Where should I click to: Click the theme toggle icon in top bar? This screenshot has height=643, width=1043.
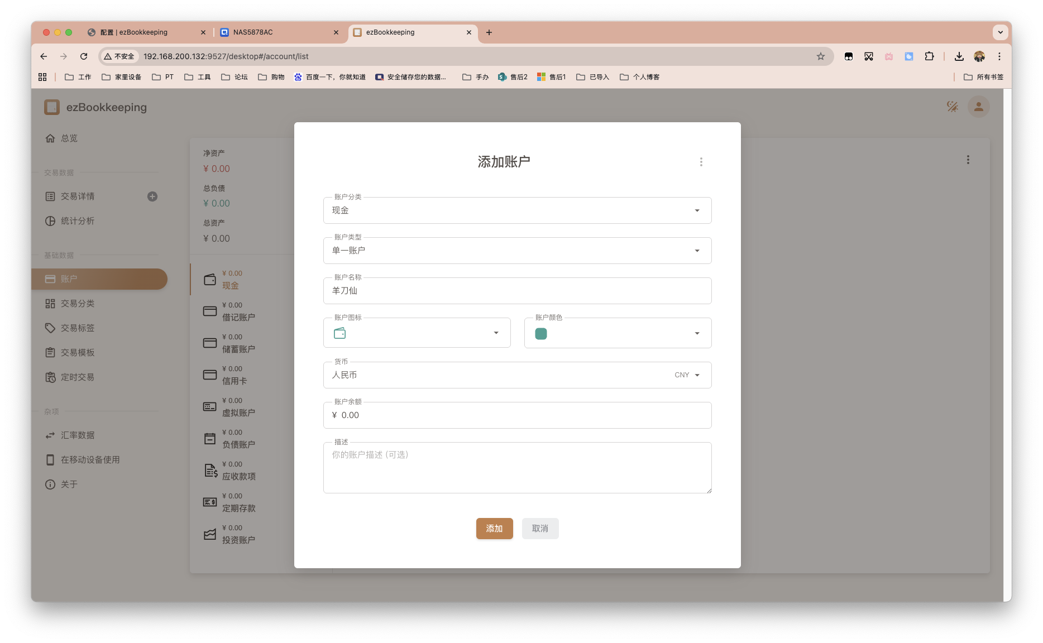(952, 107)
